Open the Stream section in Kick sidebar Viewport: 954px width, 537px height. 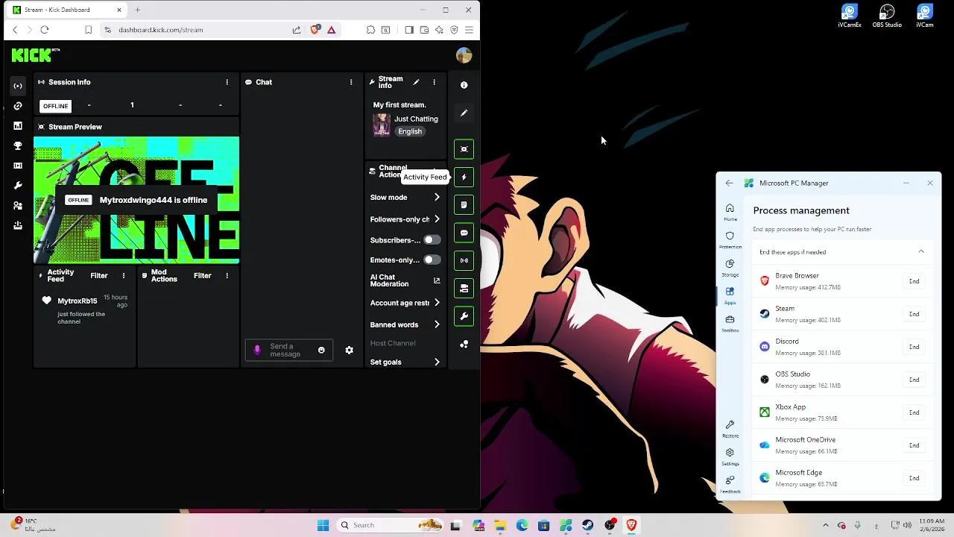point(18,86)
